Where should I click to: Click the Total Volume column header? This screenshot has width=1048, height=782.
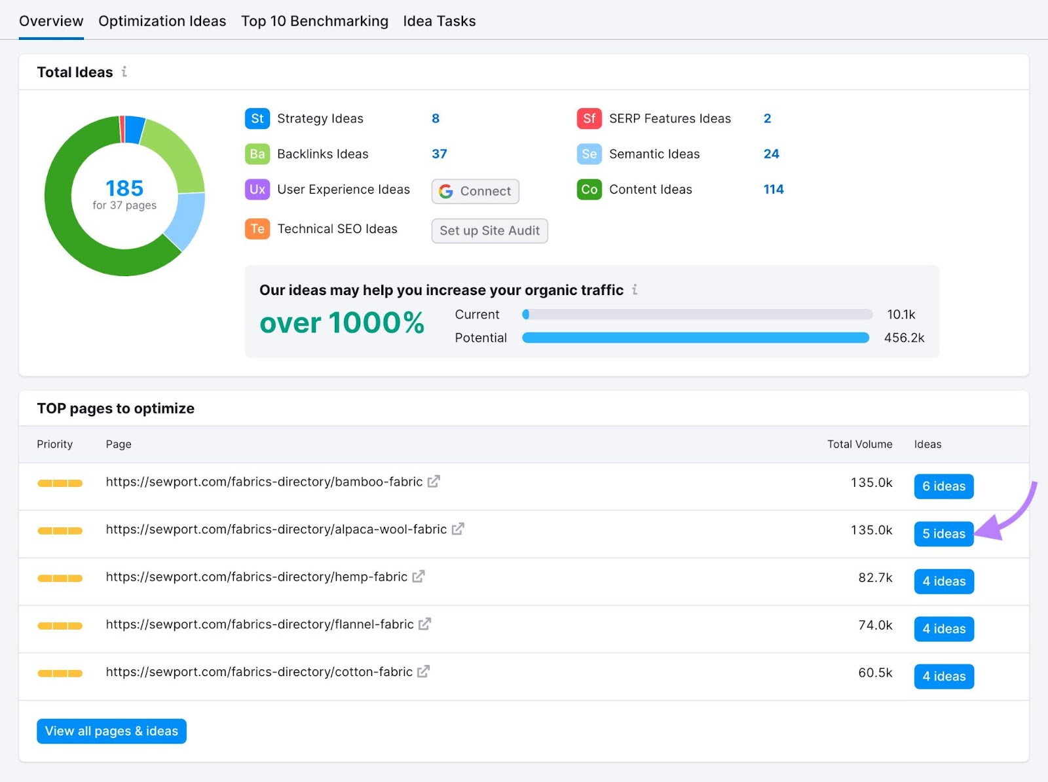tap(859, 444)
